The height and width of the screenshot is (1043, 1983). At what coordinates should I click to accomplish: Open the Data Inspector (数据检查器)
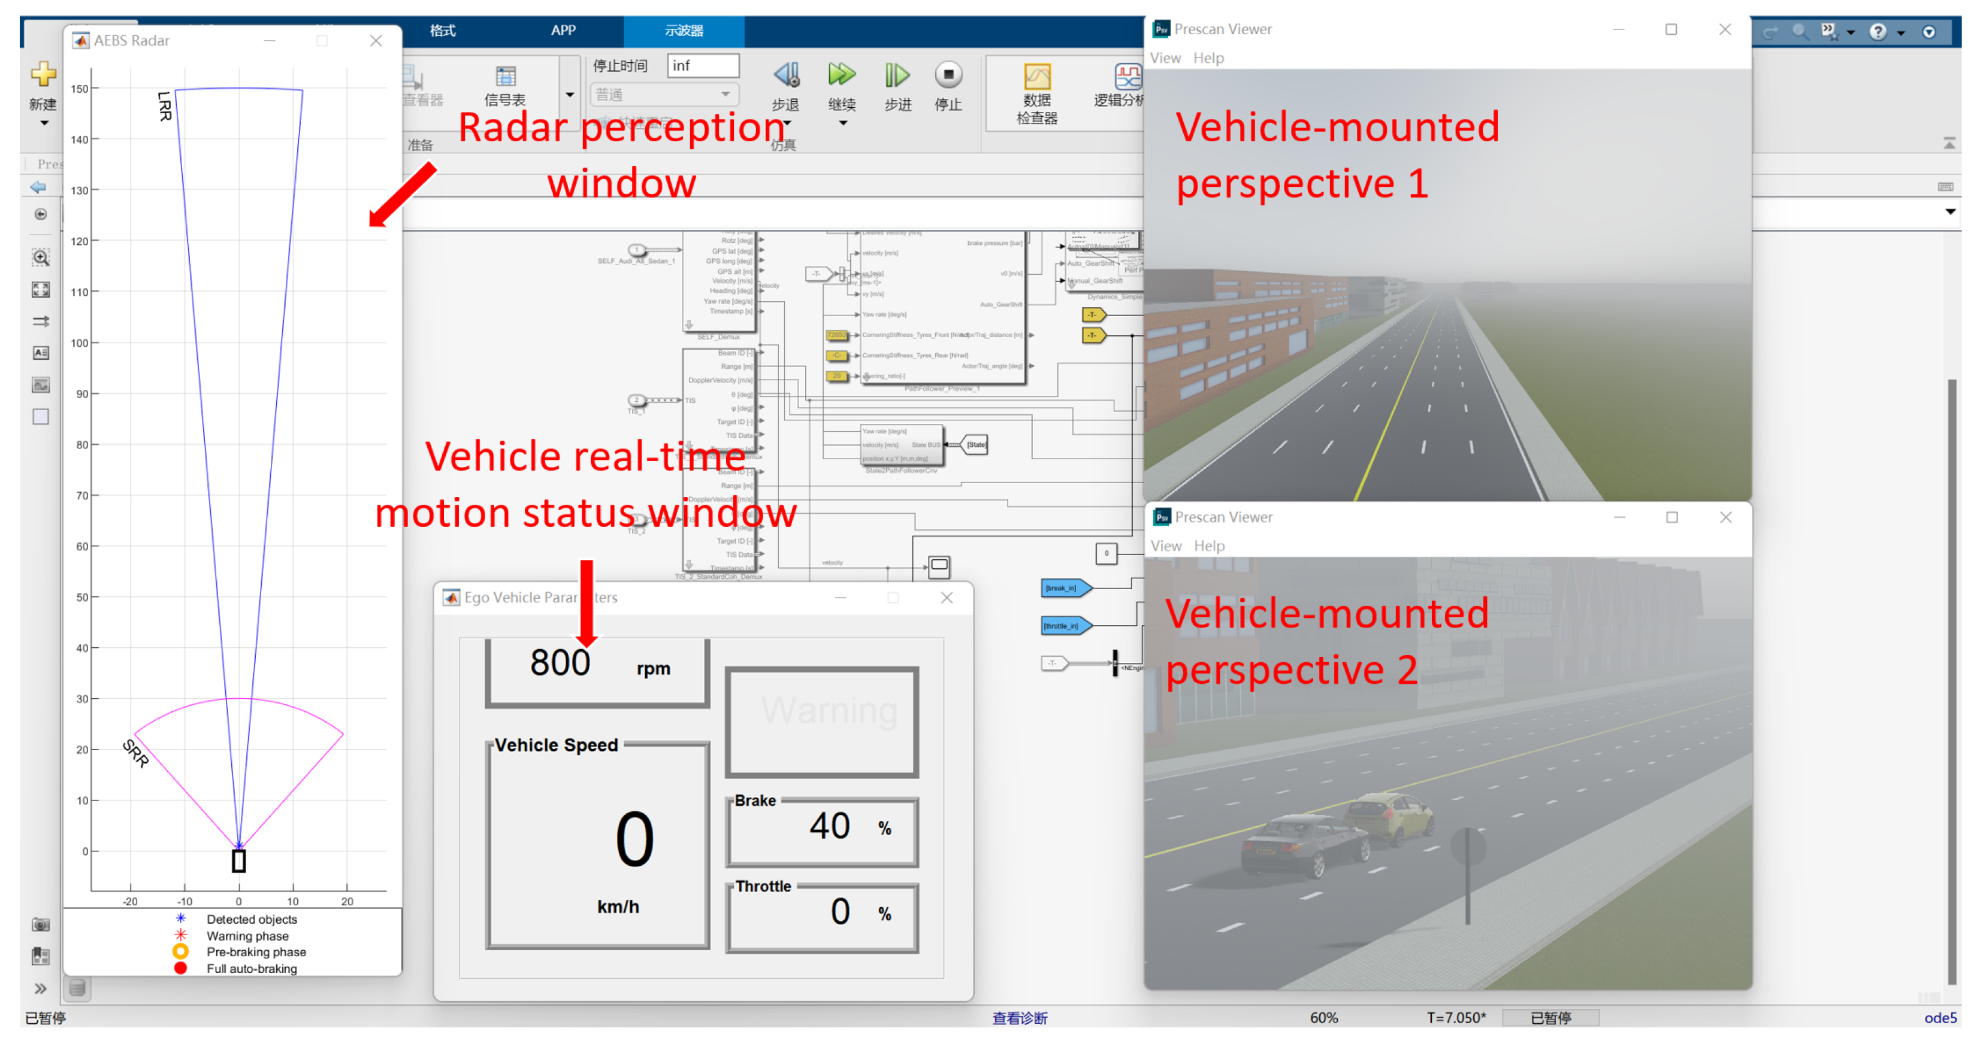coord(1036,78)
